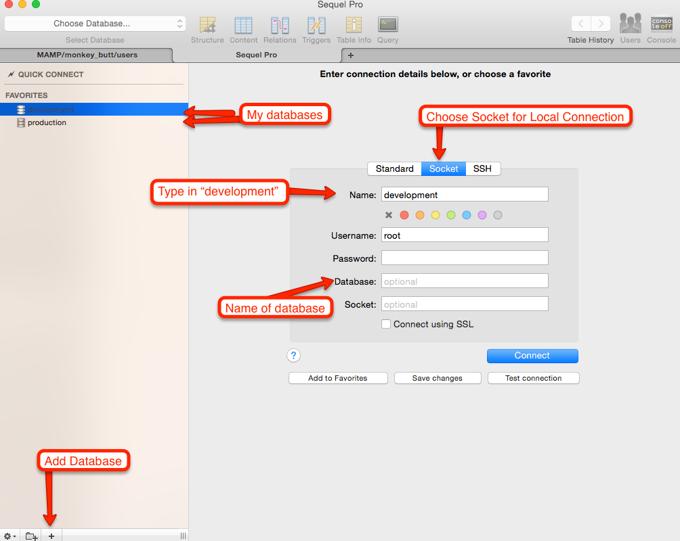This screenshot has height=541, width=680.
Task: Click the Connect button
Action: click(532, 356)
